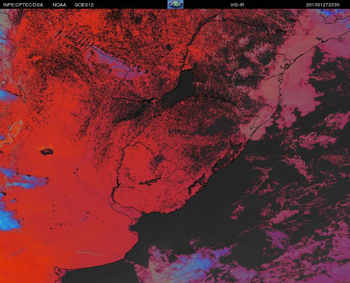Click the small black lake on the red plain
This screenshot has width=350, height=283.
47,152
